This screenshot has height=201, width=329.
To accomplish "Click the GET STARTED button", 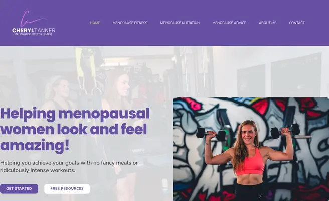I will (x=19, y=189).
